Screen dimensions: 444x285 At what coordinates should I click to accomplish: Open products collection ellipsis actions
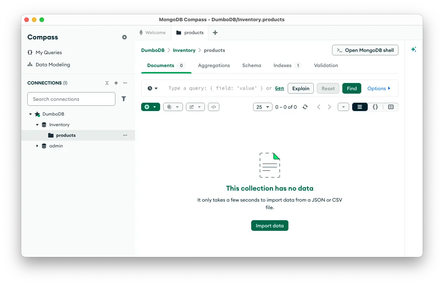point(125,135)
